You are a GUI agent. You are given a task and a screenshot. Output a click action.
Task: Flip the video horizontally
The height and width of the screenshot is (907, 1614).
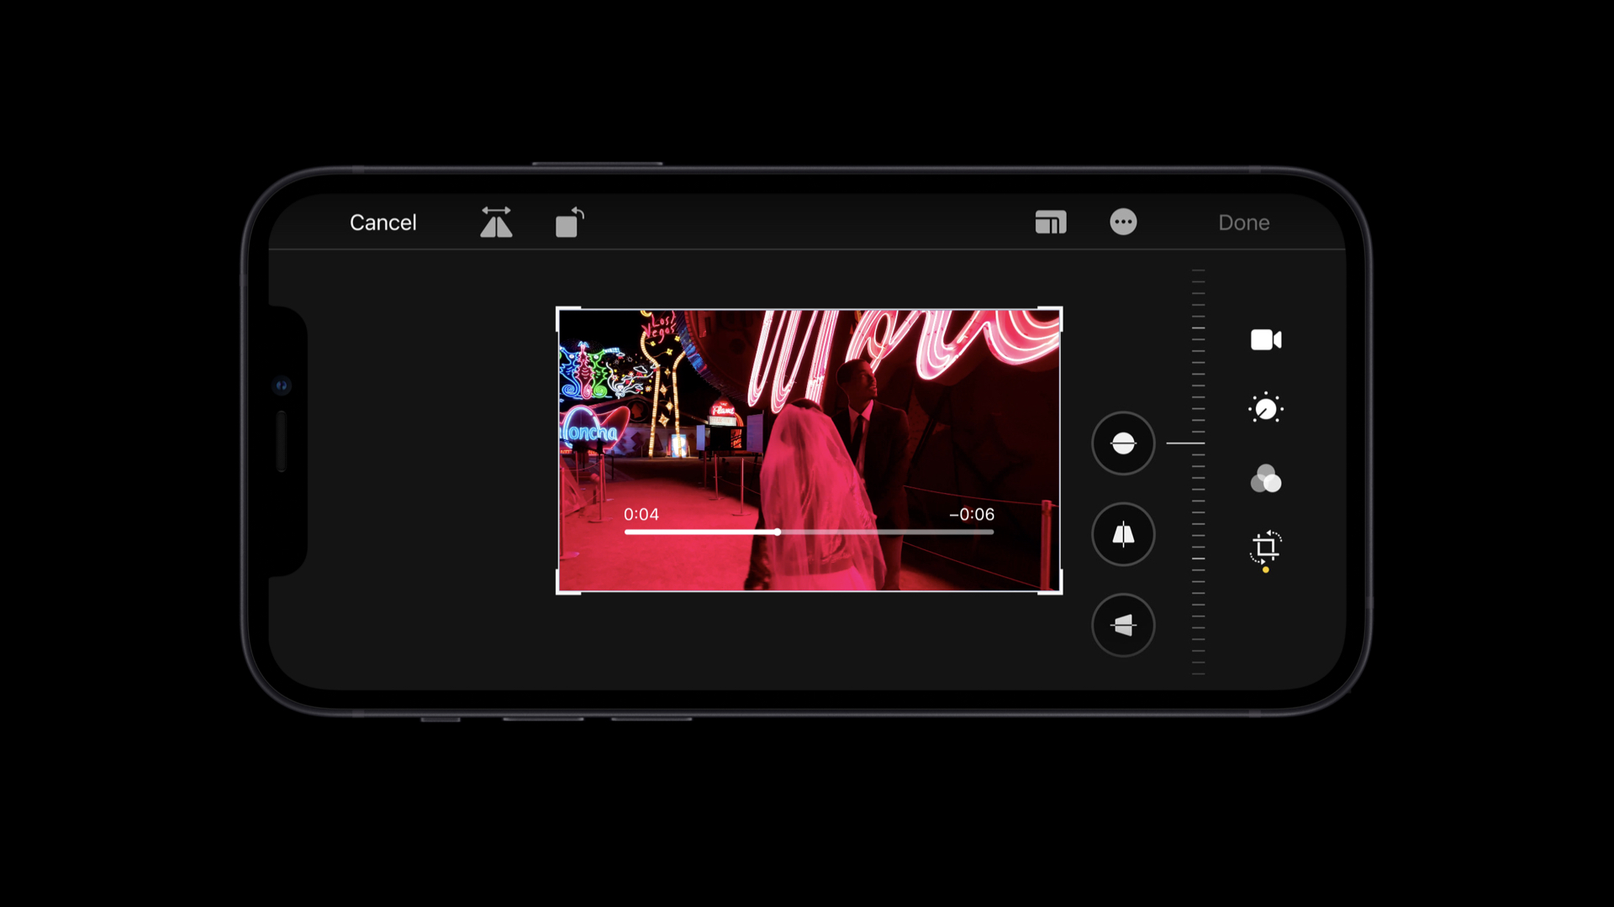(496, 223)
